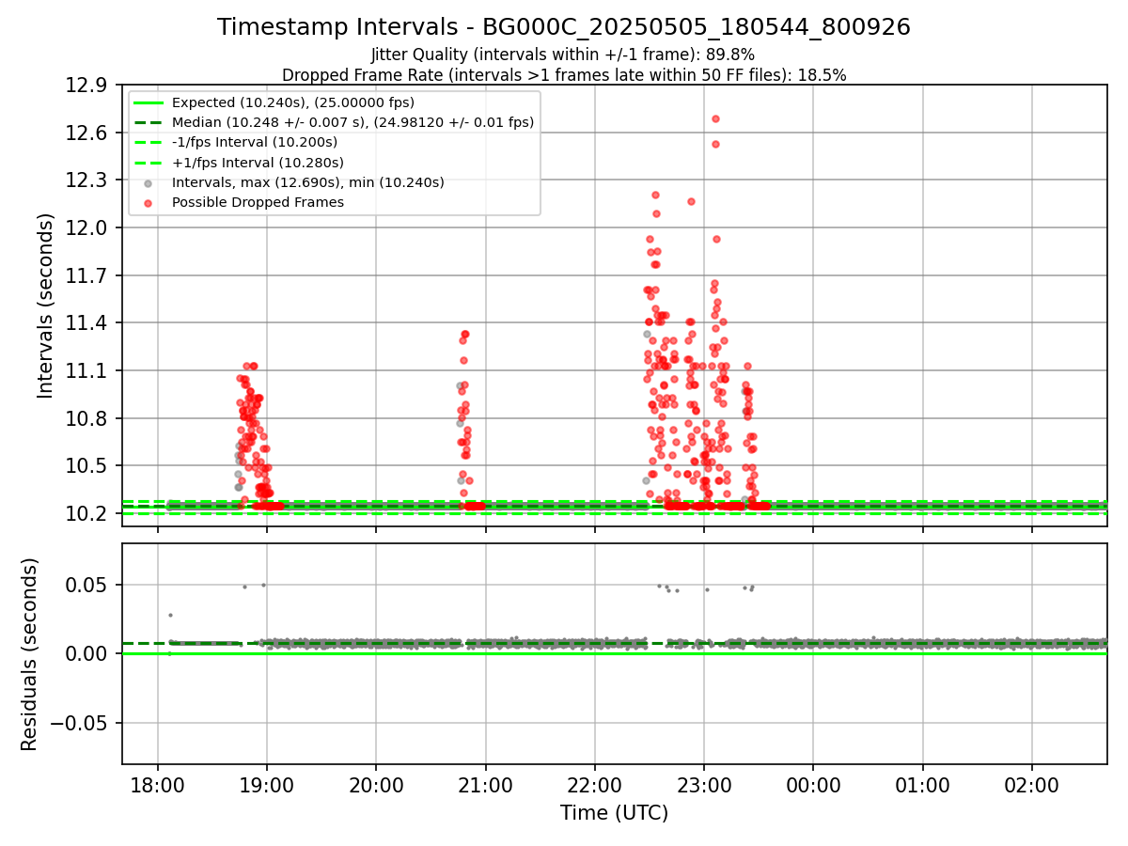Click the gray dot marker beside 'Intervals, max' legend
The height and width of the screenshot is (846, 1128).
coord(148,183)
